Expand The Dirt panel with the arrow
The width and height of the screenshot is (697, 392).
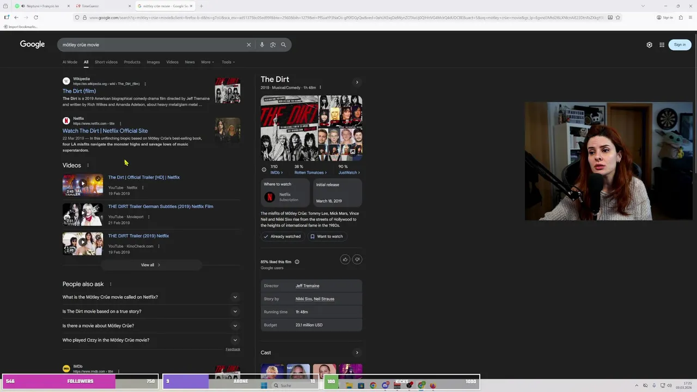[x=357, y=82]
